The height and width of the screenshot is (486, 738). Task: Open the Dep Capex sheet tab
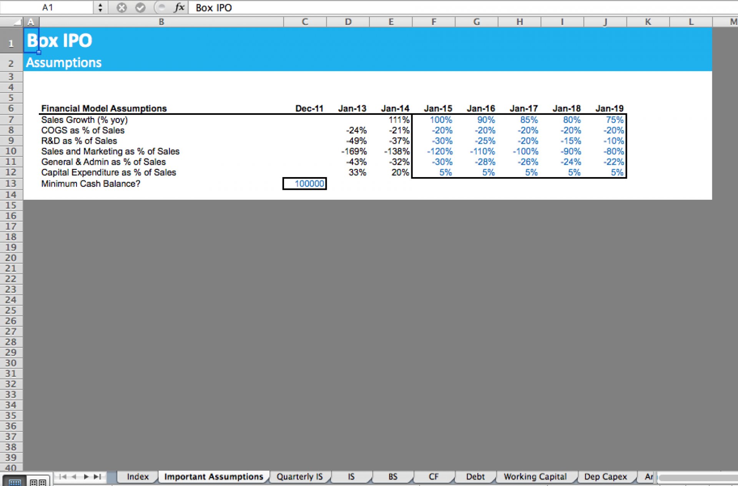pos(605,477)
